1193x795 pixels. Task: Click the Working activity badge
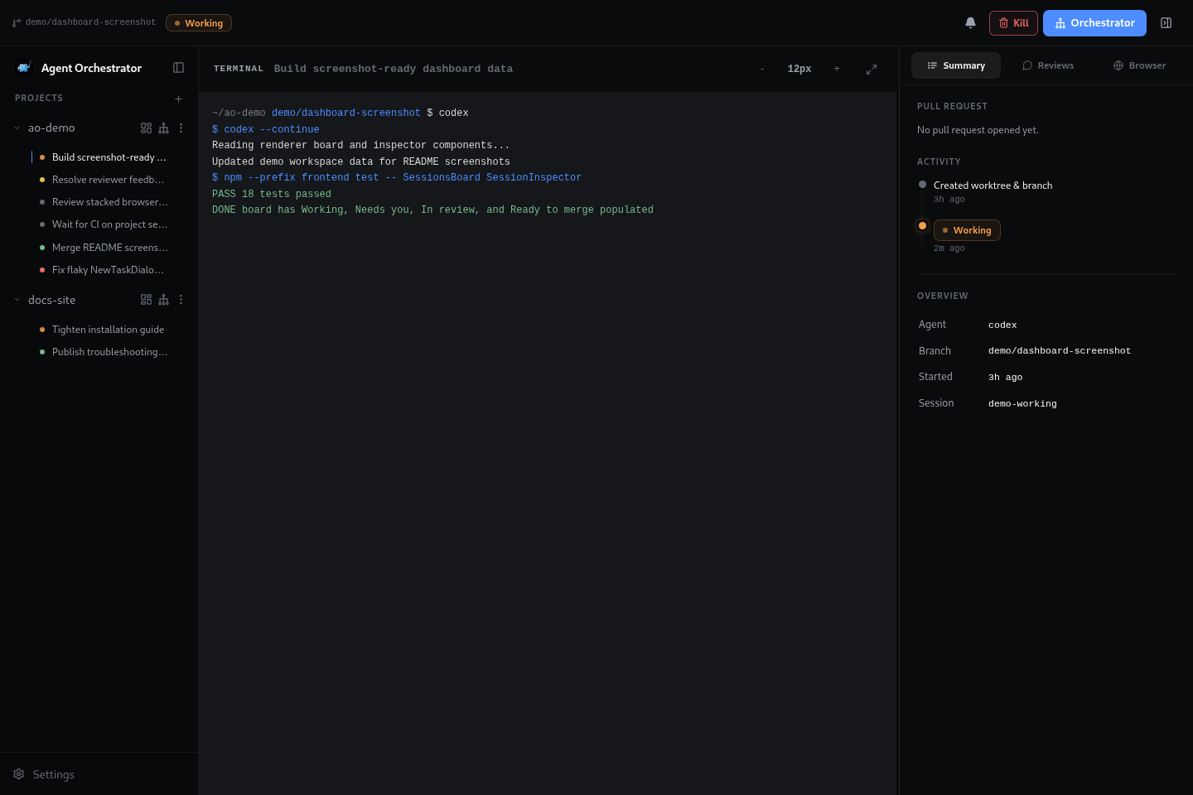pyautogui.click(x=967, y=230)
